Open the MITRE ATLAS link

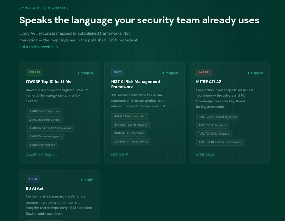[207, 155]
